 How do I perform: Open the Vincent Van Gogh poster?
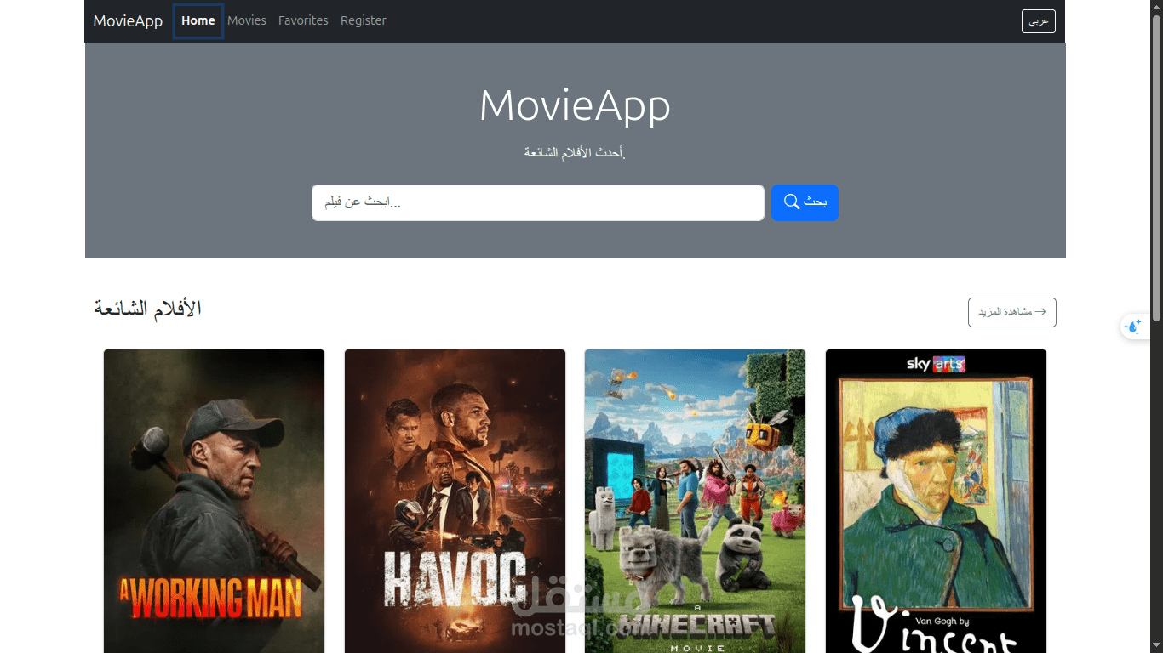point(936,501)
